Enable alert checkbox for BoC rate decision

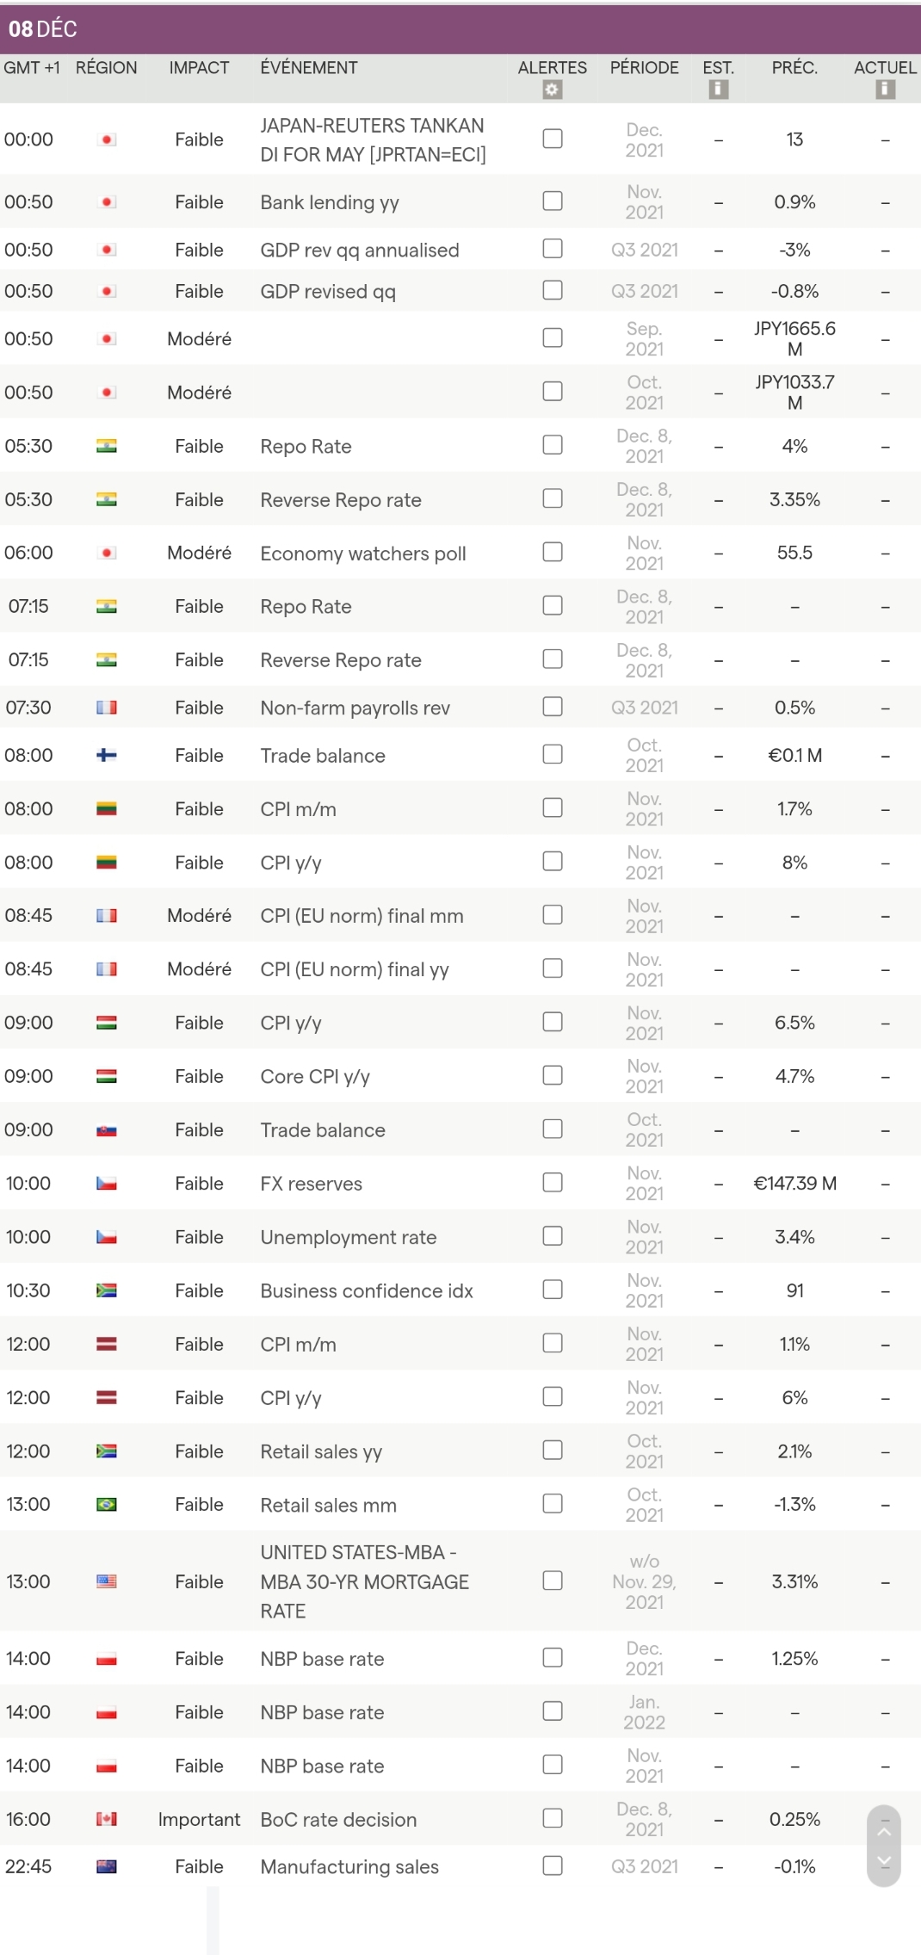(553, 1818)
